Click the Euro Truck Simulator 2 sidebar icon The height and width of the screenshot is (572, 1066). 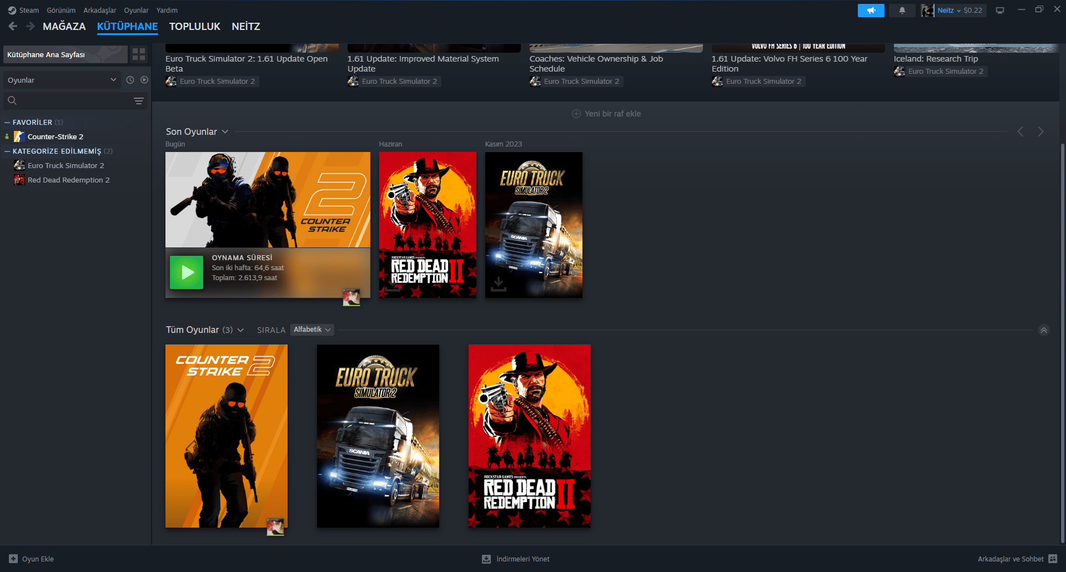[x=19, y=165]
